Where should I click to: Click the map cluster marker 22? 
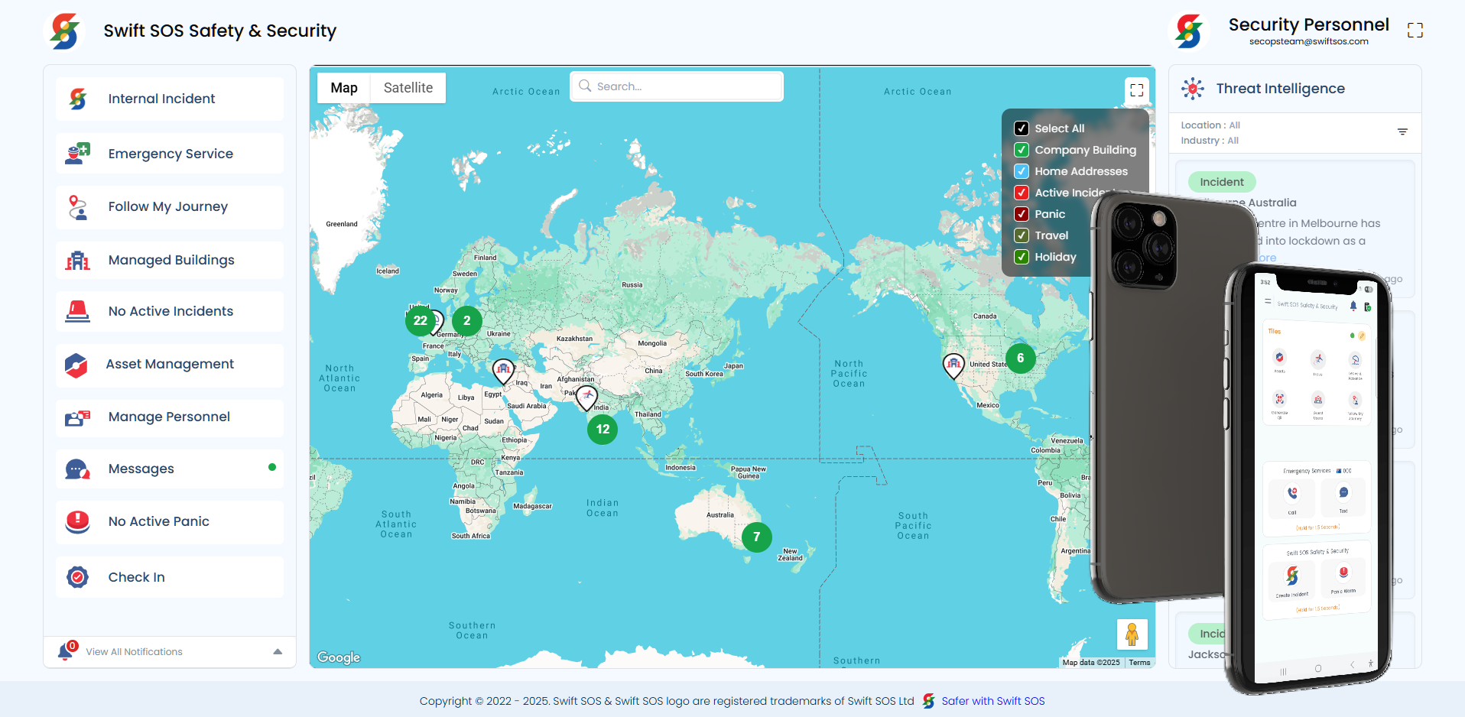tap(421, 321)
